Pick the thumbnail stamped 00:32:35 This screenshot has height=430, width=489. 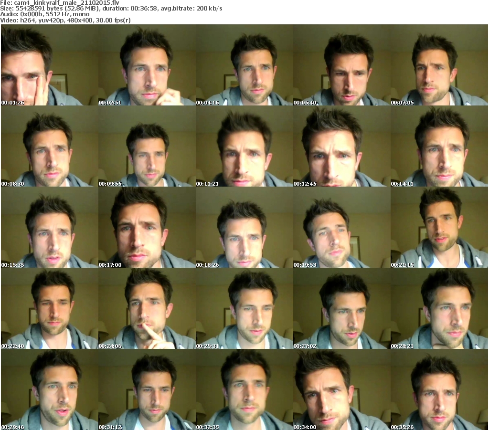pyautogui.click(x=244, y=389)
